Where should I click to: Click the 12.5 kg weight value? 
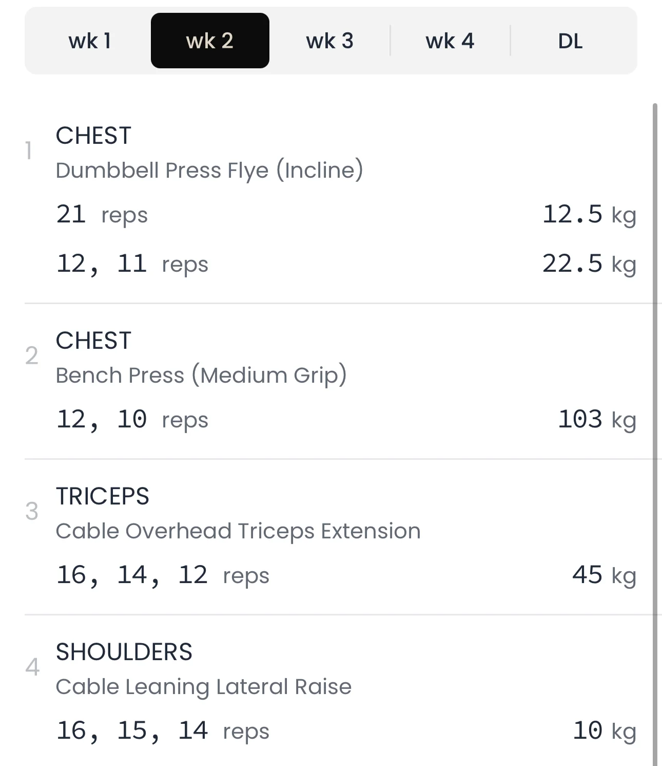click(x=589, y=214)
